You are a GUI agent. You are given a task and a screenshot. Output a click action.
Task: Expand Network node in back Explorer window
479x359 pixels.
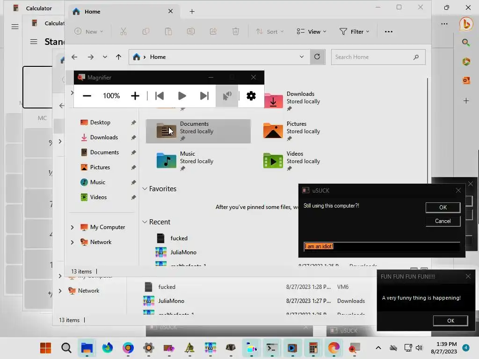[60, 291]
